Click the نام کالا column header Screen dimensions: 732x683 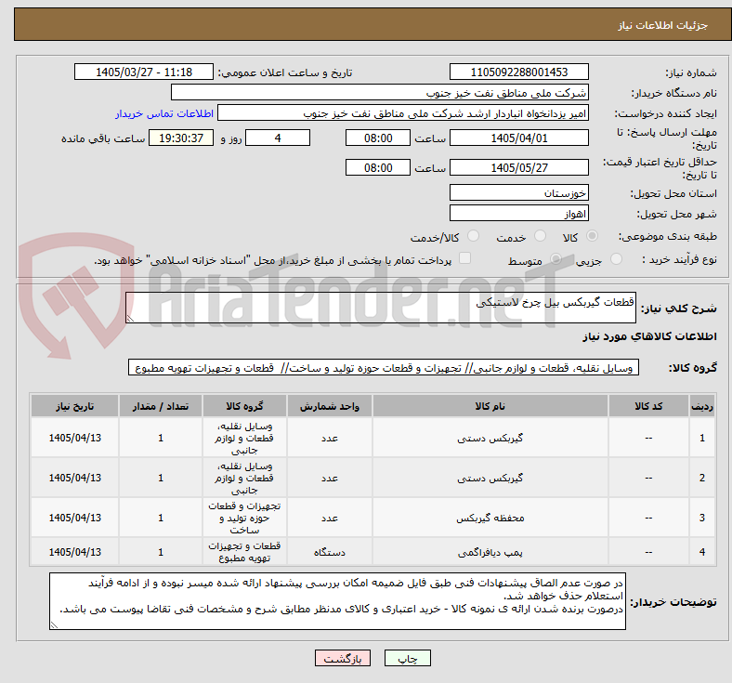point(490,406)
